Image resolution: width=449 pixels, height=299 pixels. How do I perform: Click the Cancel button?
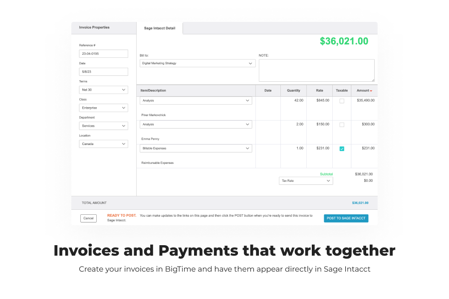[88, 218]
